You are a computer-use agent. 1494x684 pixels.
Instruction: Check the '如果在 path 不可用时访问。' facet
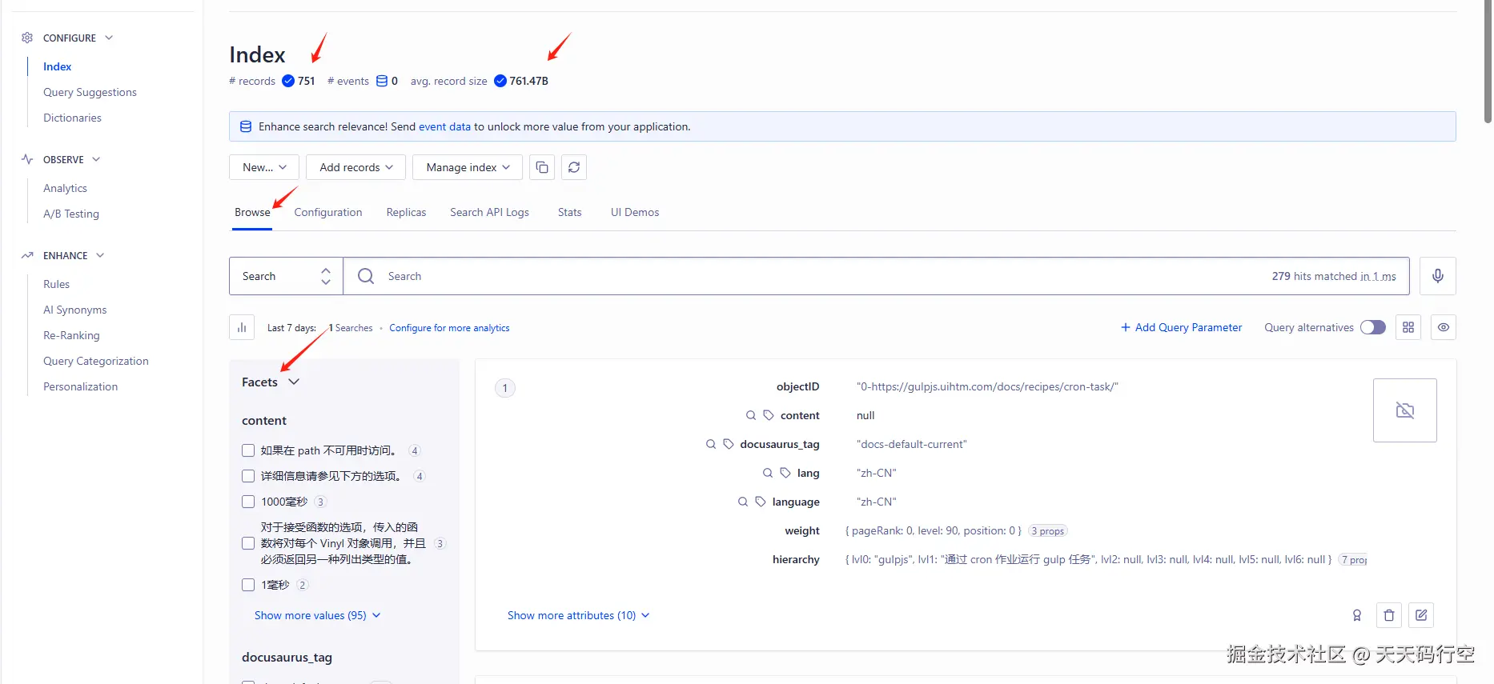(x=248, y=450)
